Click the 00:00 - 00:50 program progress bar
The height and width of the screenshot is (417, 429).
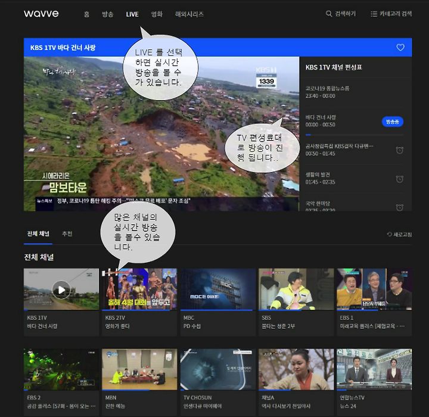[355, 135]
